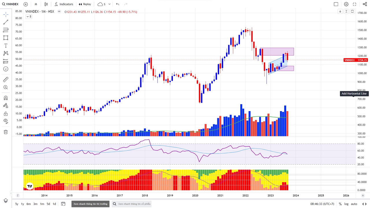Select the 1d date range
The width and height of the screenshot is (370, 208).
coord(54,204)
